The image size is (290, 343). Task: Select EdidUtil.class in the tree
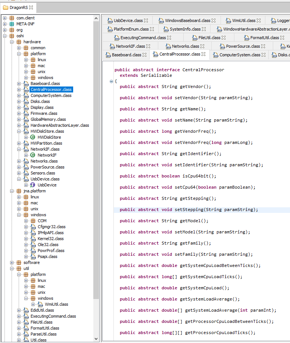coord(42,310)
